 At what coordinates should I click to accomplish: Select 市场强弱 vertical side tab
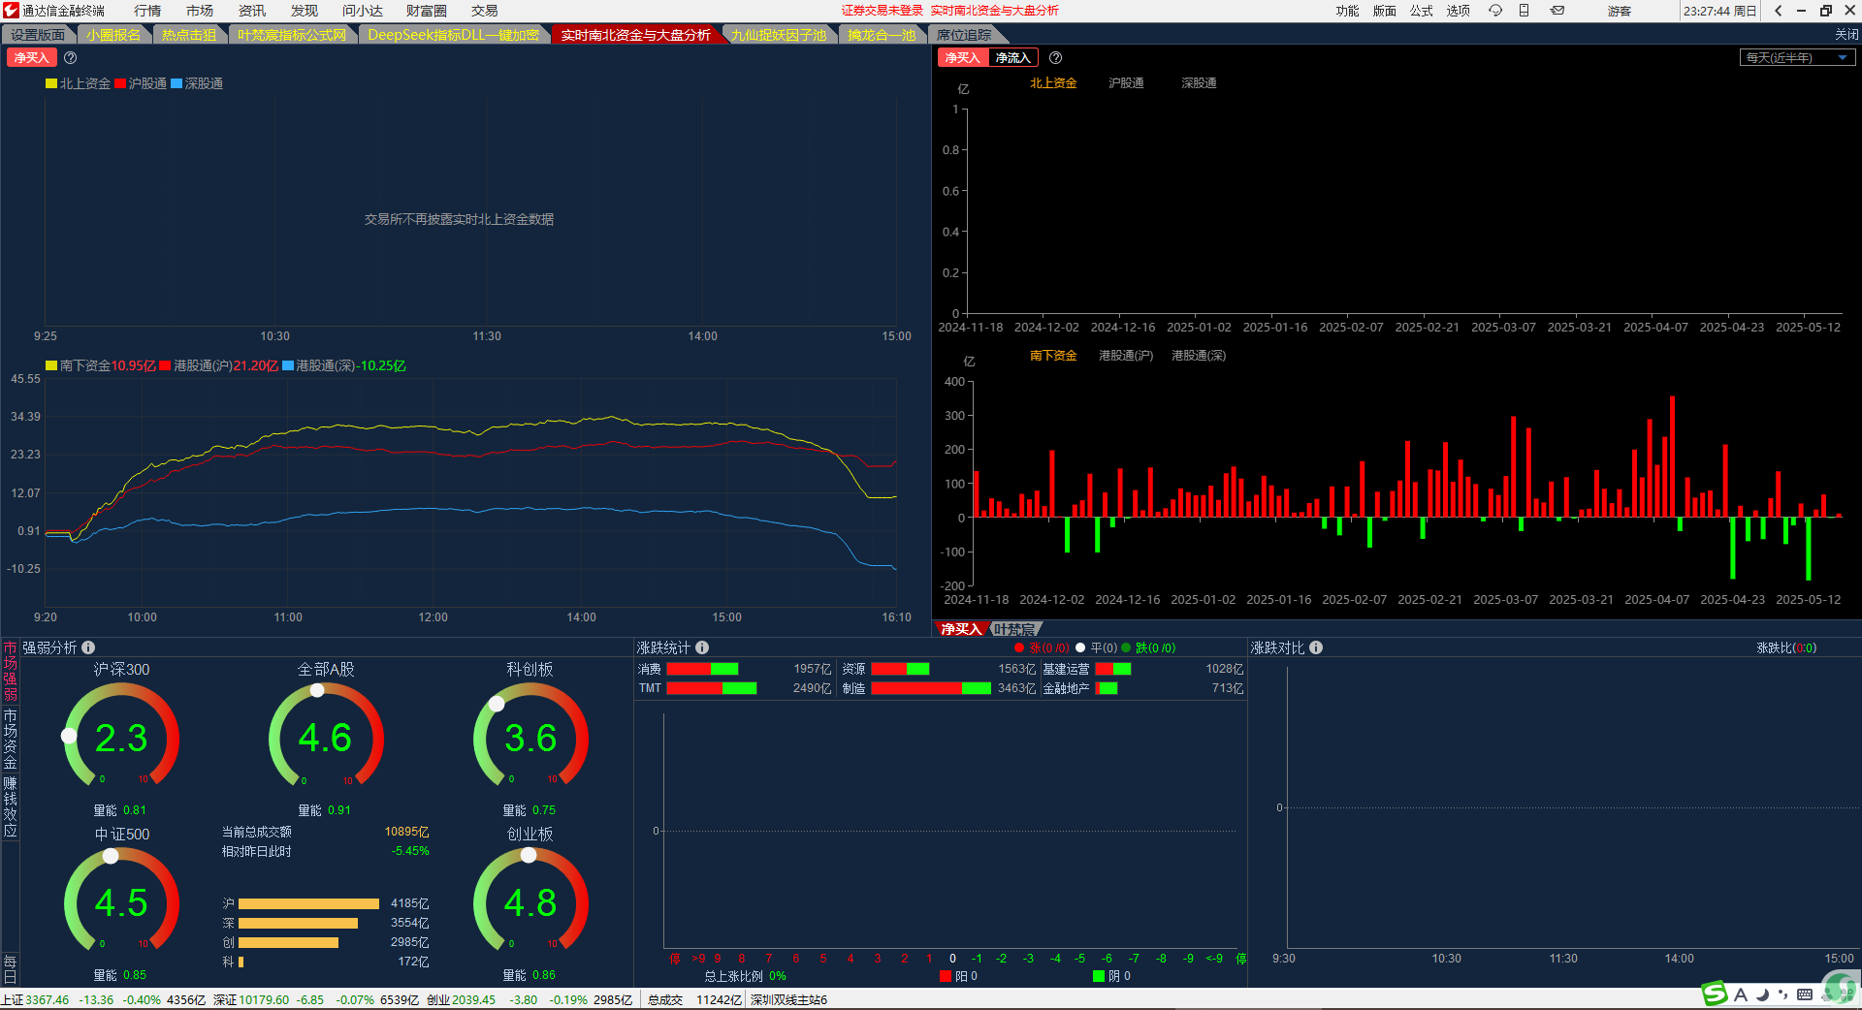point(10,671)
